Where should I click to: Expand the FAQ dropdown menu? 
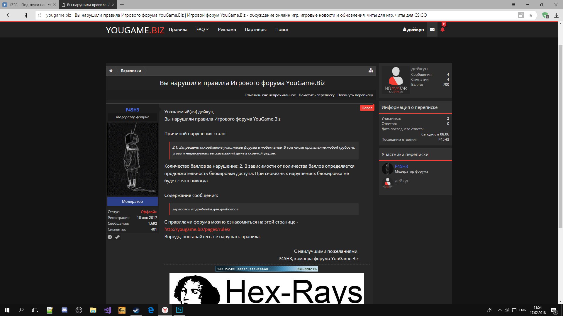coord(202,30)
